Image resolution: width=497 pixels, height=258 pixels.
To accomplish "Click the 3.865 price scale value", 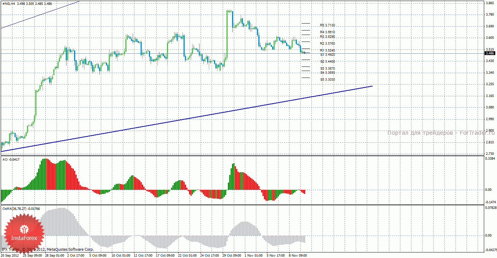I will (x=490, y=3).
